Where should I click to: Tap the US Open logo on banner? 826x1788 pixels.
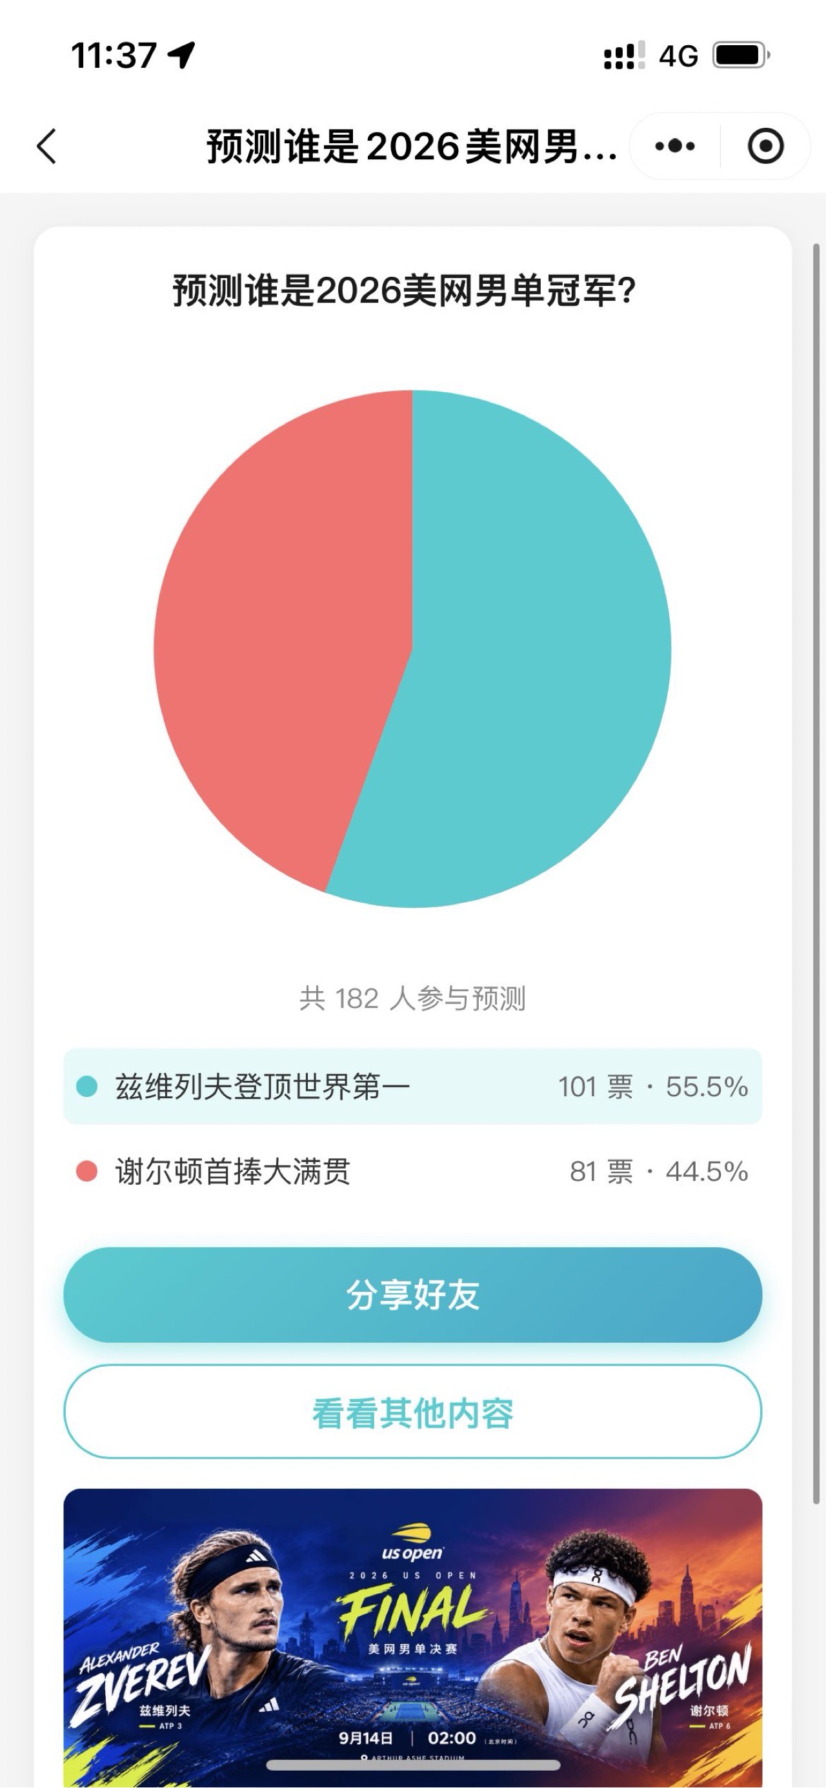click(x=412, y=1542)
